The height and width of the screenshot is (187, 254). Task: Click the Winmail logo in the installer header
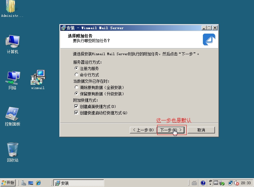pyautogui.click(x=209, y=40)
